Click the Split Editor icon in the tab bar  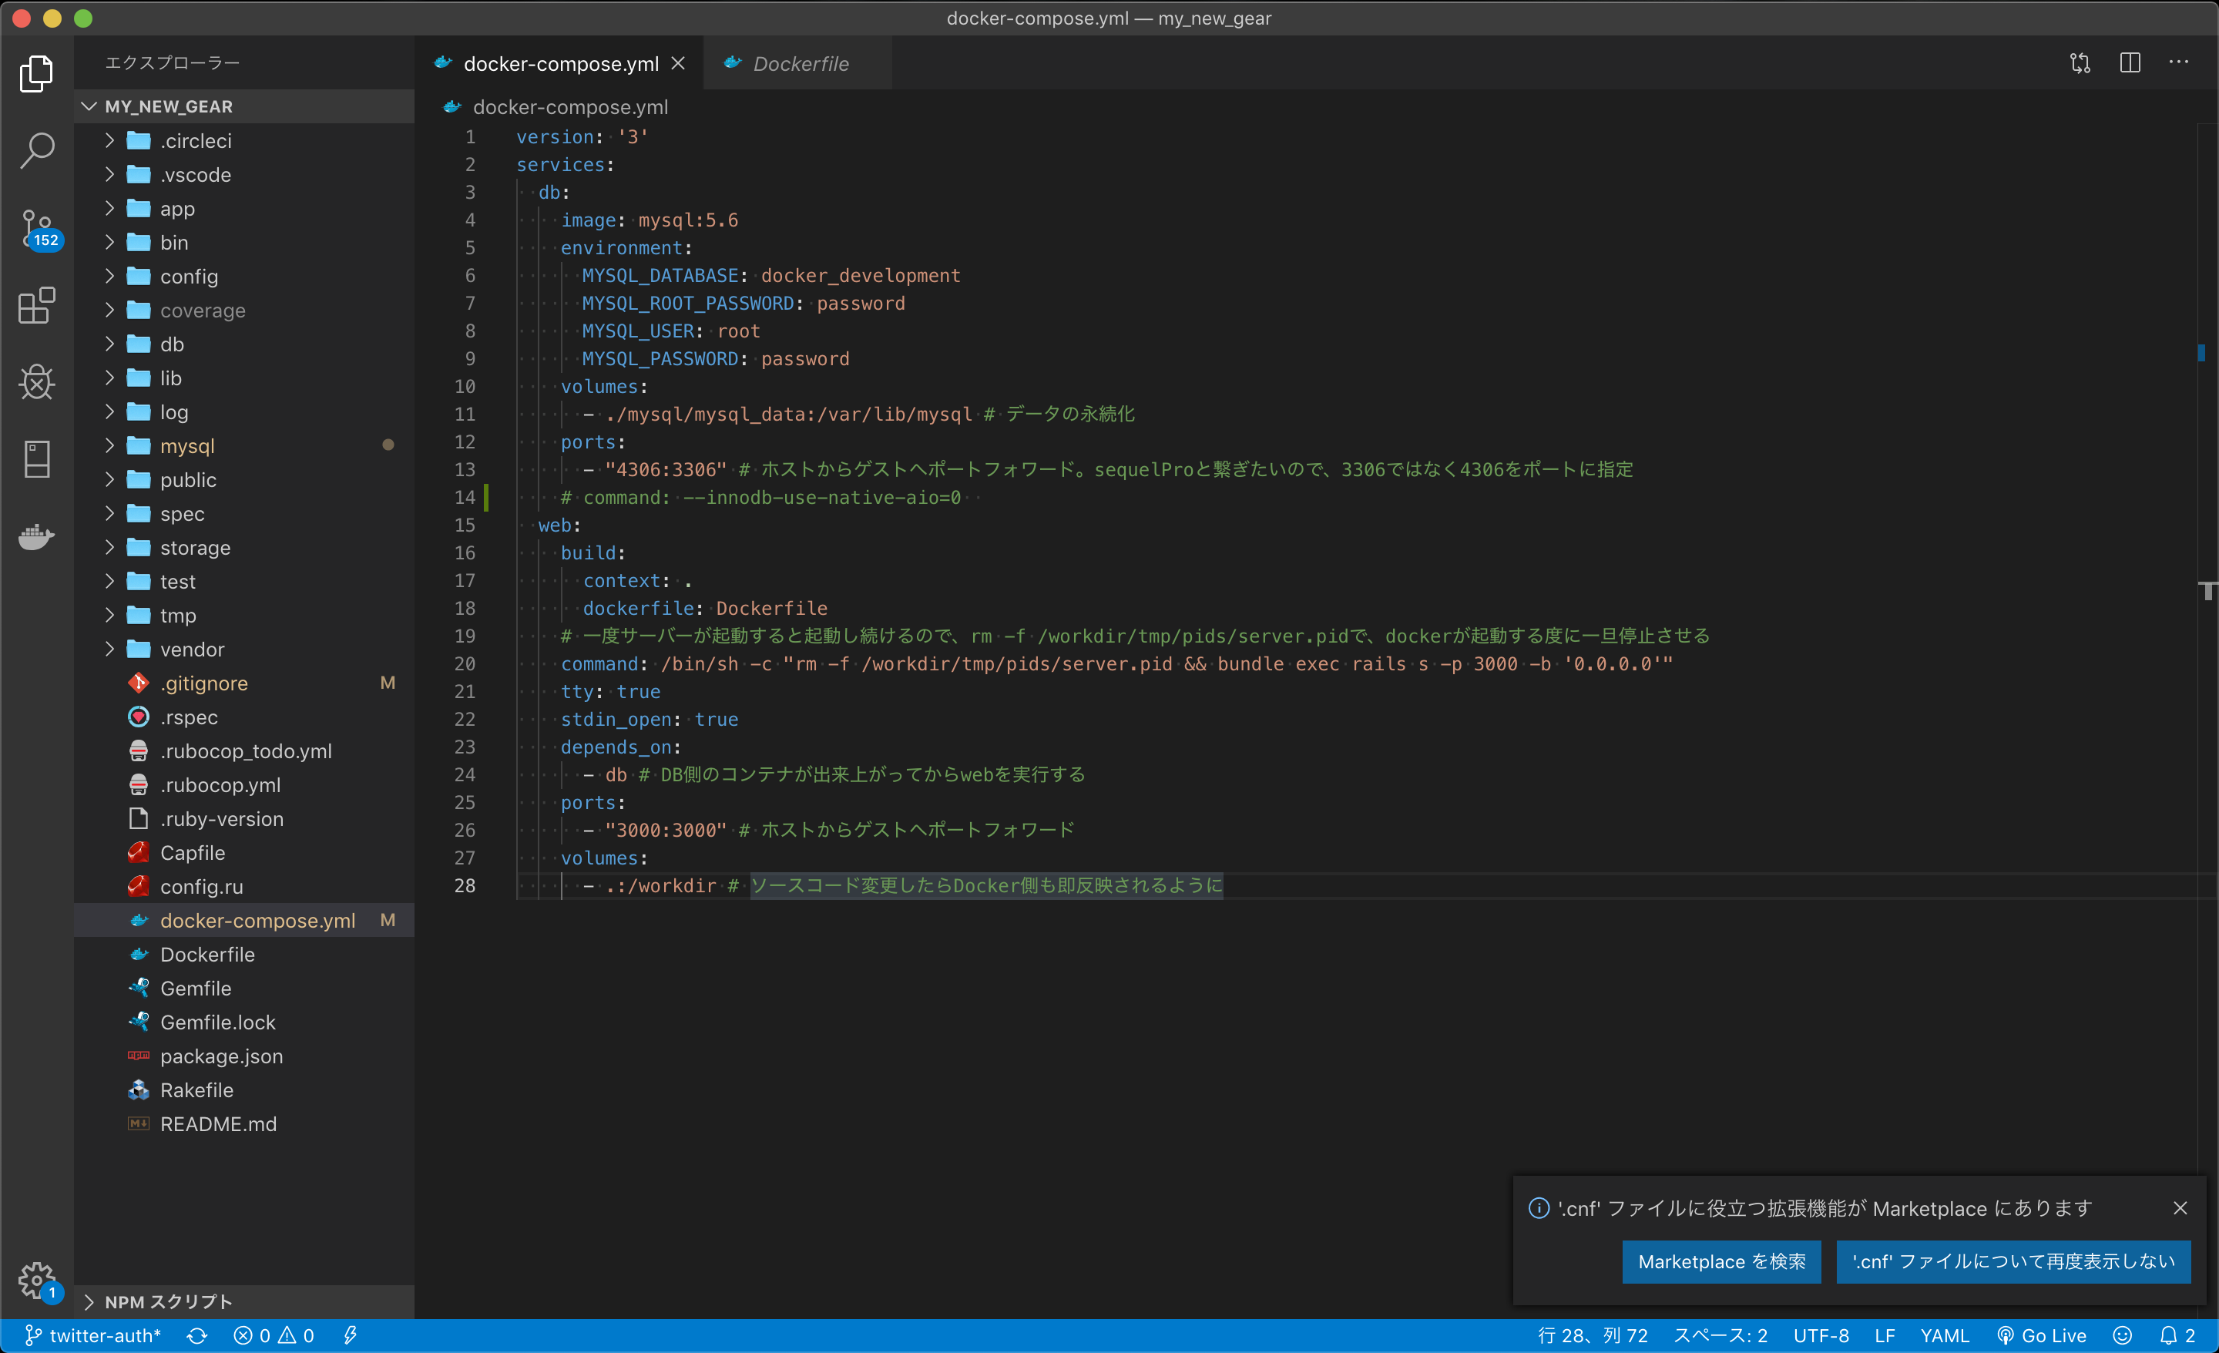[x=2130, y=63]
